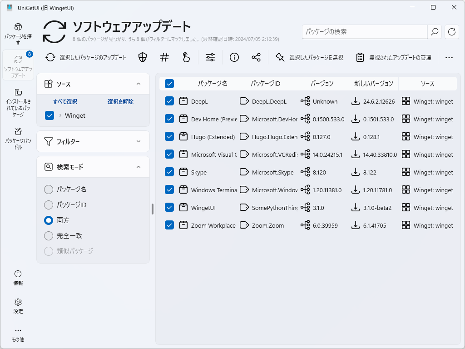Open the ソフトウェアアップデート sidebar icon

[18, 65]
